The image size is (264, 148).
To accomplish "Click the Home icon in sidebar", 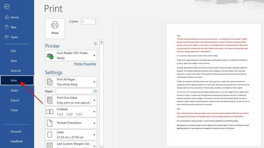I will tap(6, 17).
